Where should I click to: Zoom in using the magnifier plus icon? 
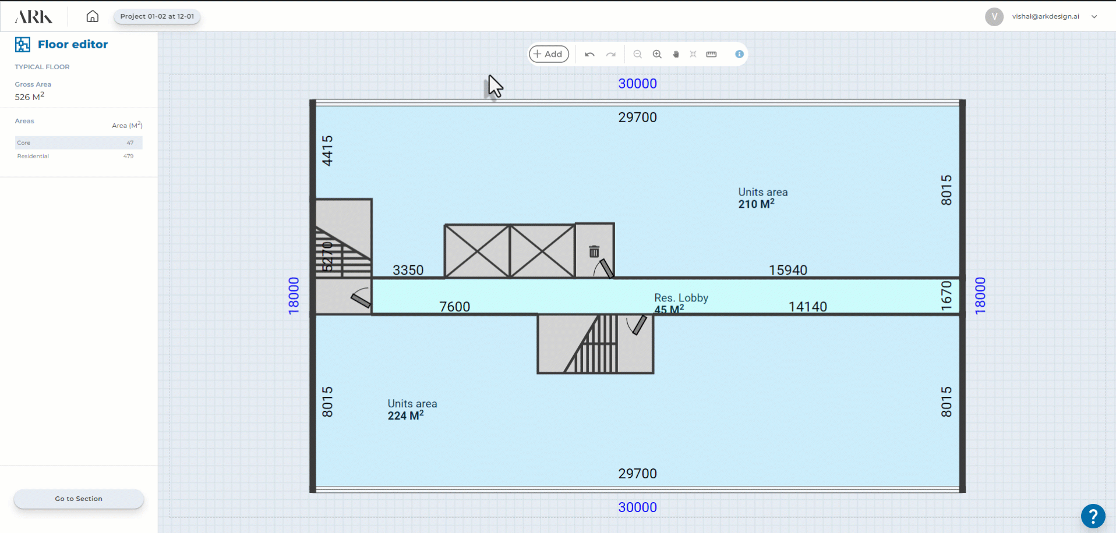[x=657, y=54]
